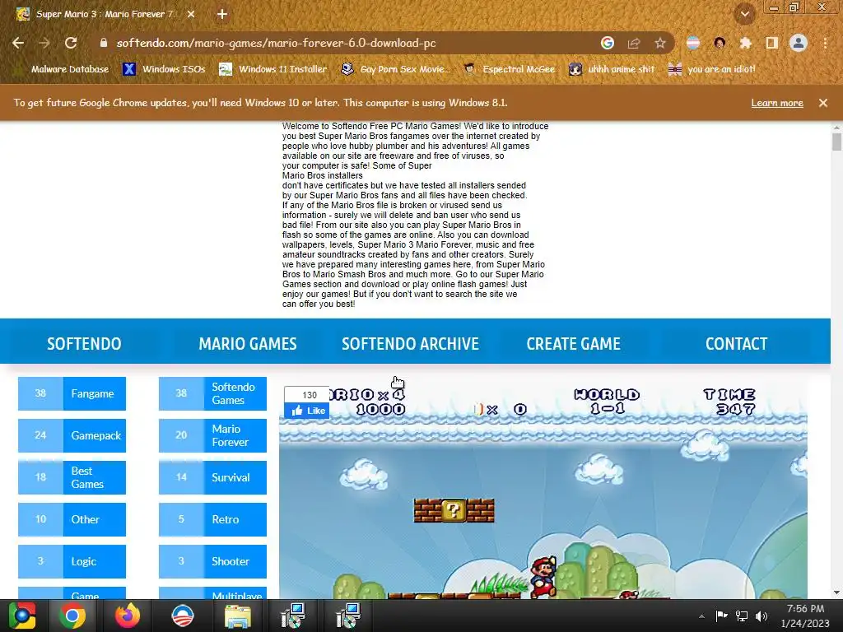Image resolution: width=843 pixels, height=632 pixels.
Task: Open the Action Center flag icon
Action: (721, 616)
